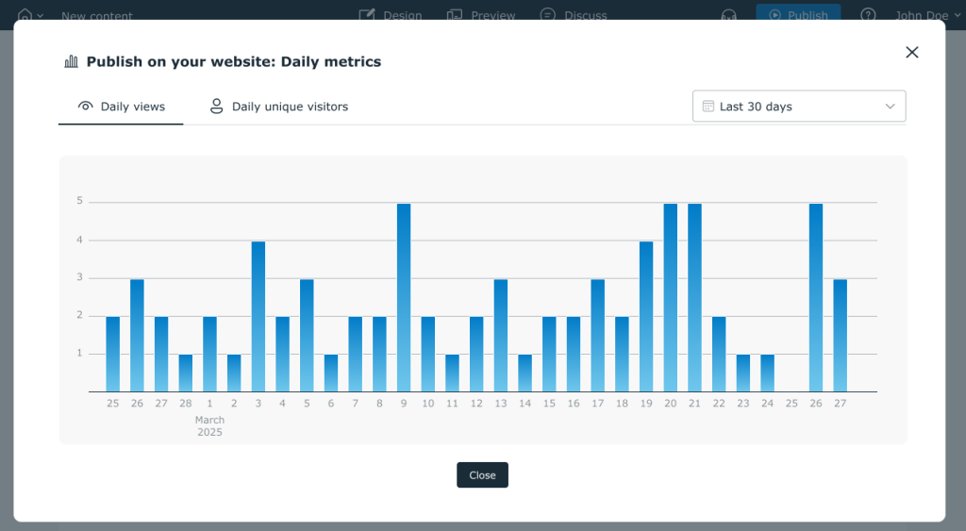
Task: Select the eye icon for Daily views
Action: [86, 107]
